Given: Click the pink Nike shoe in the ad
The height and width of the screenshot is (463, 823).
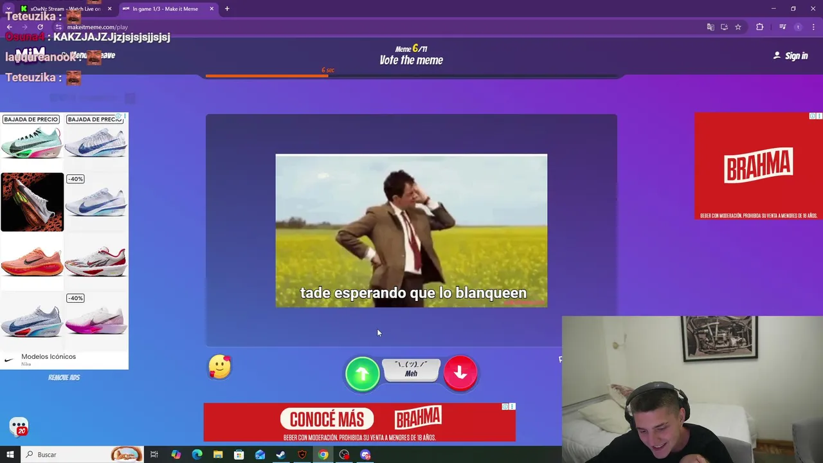Looking at the screenshot, I should click(96, 320).
